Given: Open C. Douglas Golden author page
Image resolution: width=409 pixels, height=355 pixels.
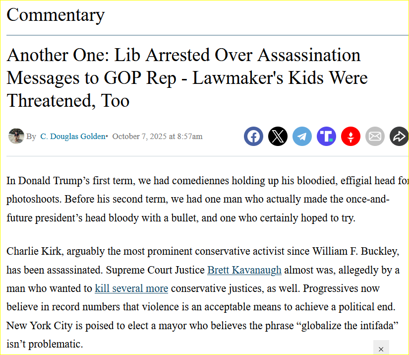Looking at the screenshot, I should click(x=72, y=137).
